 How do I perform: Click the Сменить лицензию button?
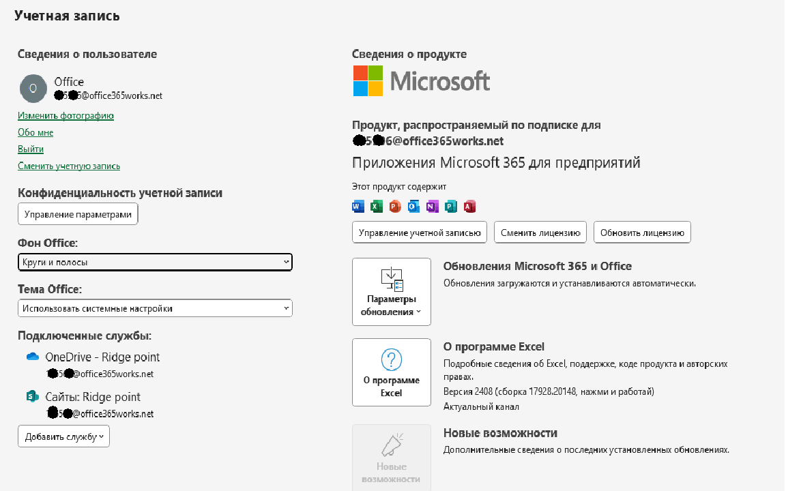540,233
